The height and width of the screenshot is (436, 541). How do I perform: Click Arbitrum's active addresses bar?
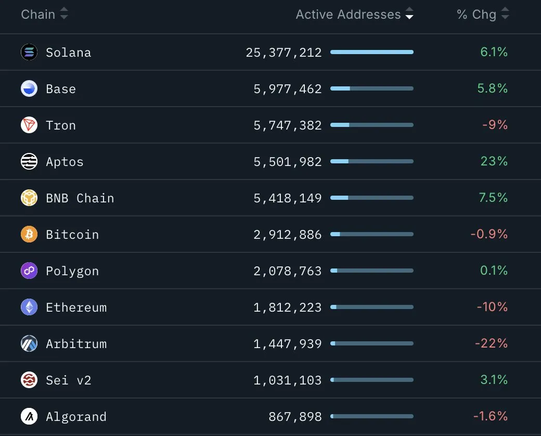371,343
